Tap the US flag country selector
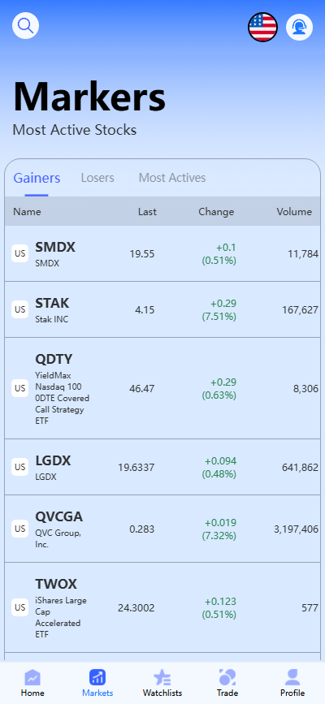 click(x=263, y=27)
